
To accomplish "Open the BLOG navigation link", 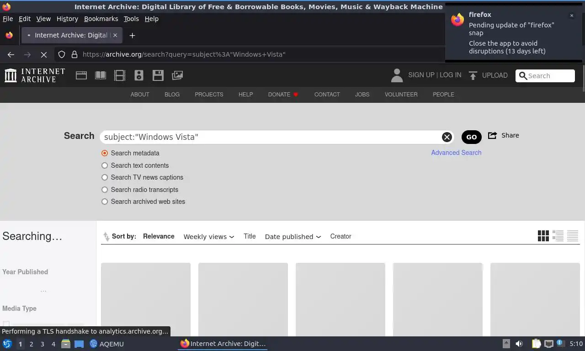I will coord(172,95).
